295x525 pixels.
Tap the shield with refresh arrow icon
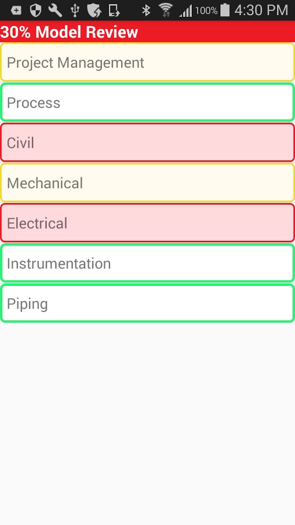pos(94,10)
